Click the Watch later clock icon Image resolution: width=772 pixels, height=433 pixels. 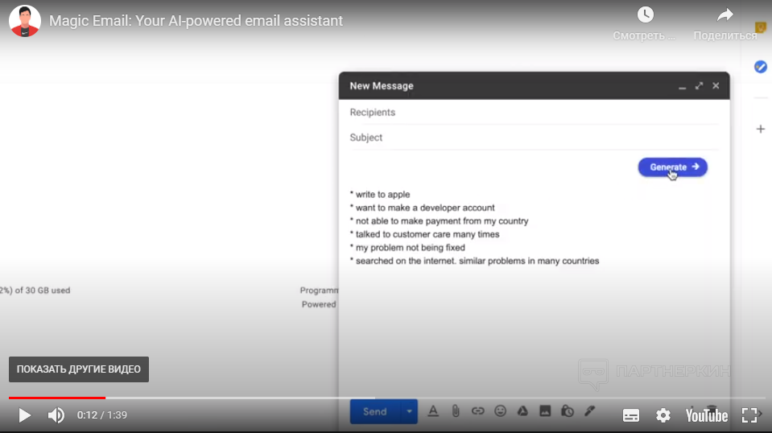(645, 14)
